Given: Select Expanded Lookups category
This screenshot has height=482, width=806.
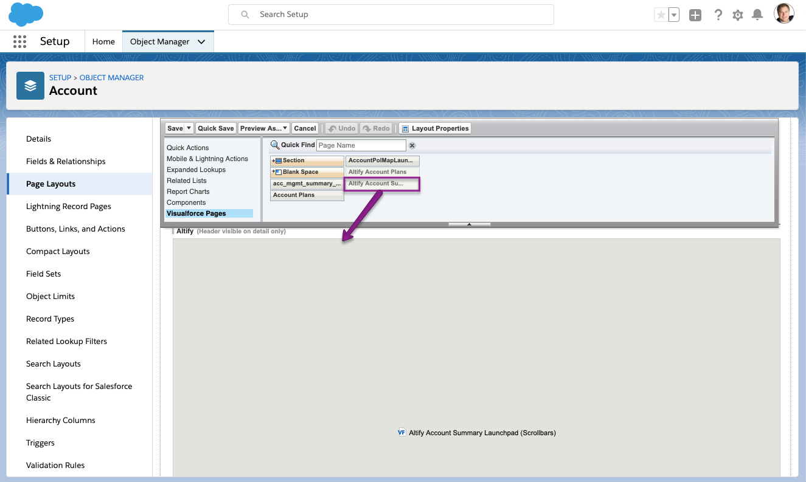Looking at the screenshot, I should 196,170.
